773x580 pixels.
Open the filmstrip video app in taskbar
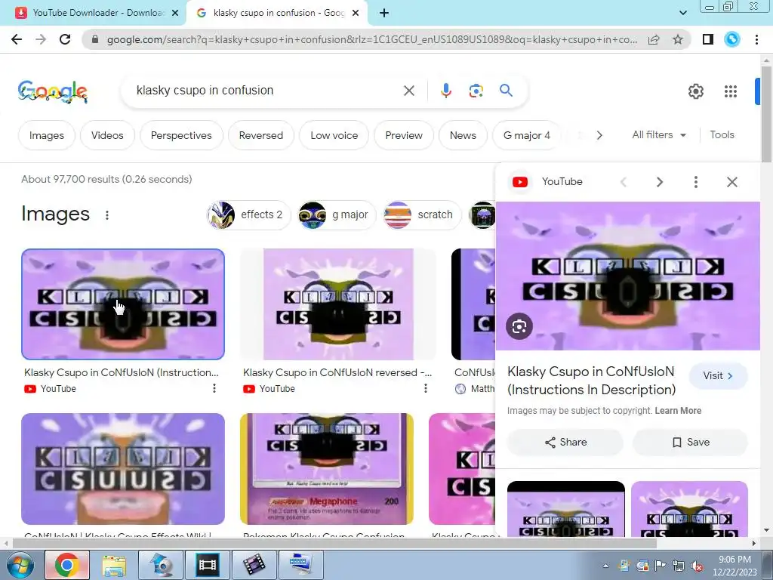click(x=207, y=565)
